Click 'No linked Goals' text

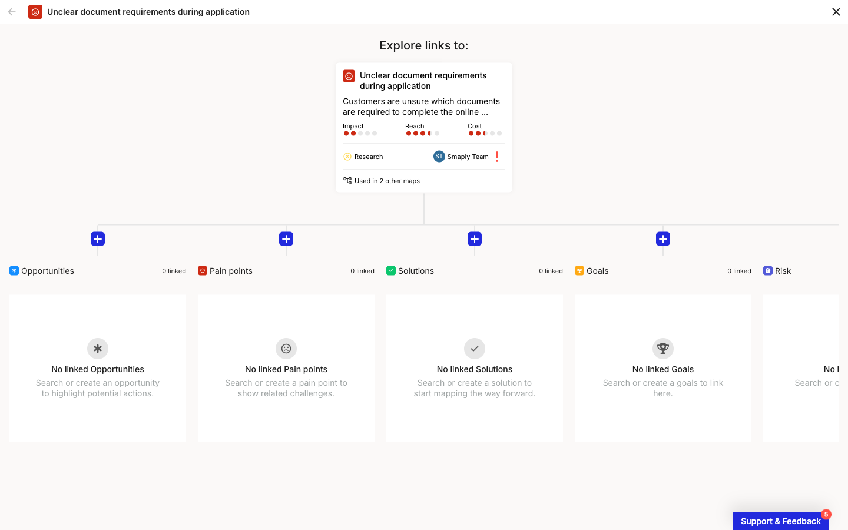pos(663,369)
